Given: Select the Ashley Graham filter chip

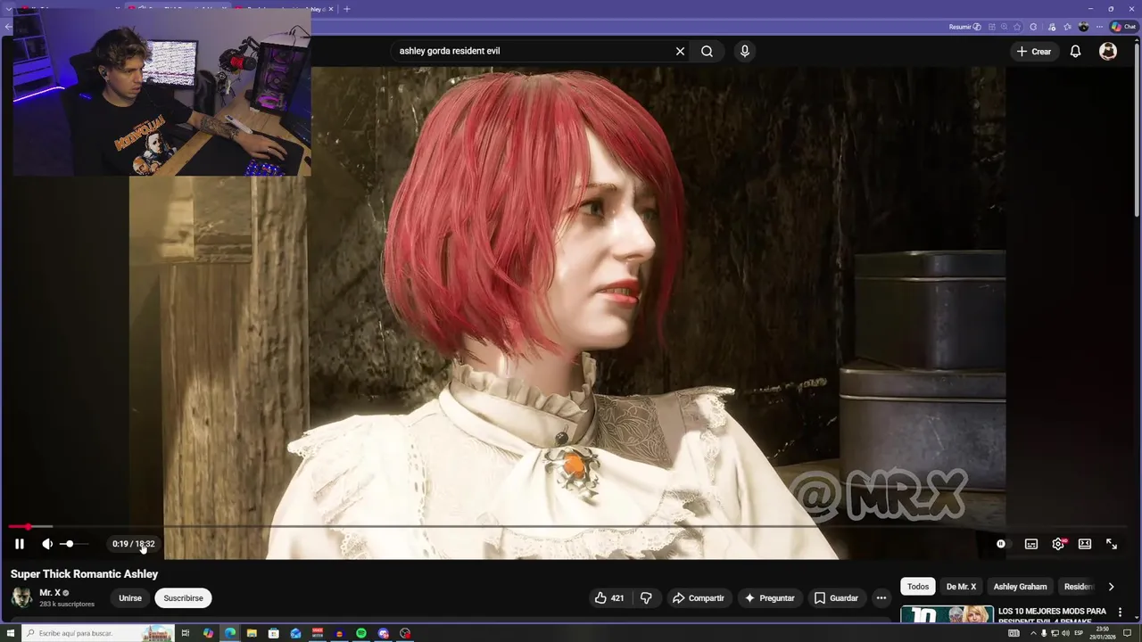Looking at the screenshot, I should pos(1020,587).
